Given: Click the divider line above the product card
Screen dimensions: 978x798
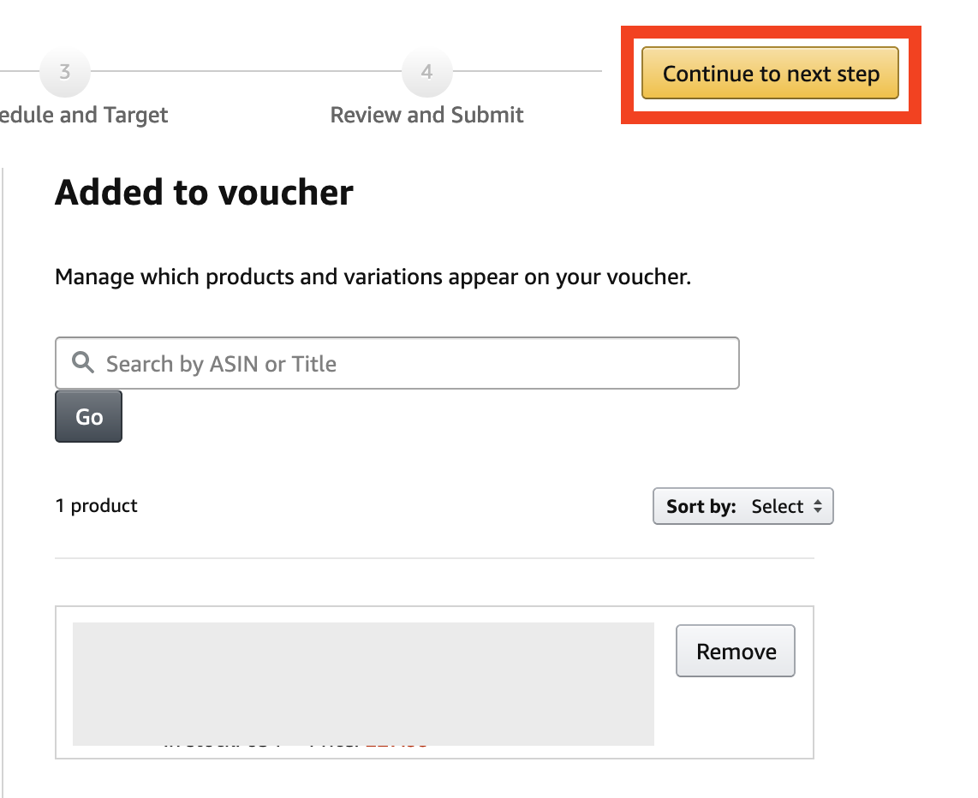Looking at the screenshot, I should (x=435, y=558).
